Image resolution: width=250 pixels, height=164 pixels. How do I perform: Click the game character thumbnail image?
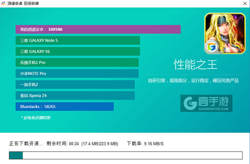point(225,33)
